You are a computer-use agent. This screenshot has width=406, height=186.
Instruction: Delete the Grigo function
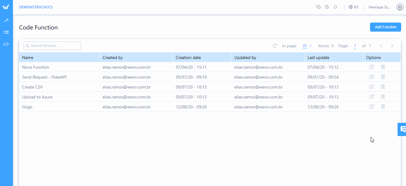383,107
